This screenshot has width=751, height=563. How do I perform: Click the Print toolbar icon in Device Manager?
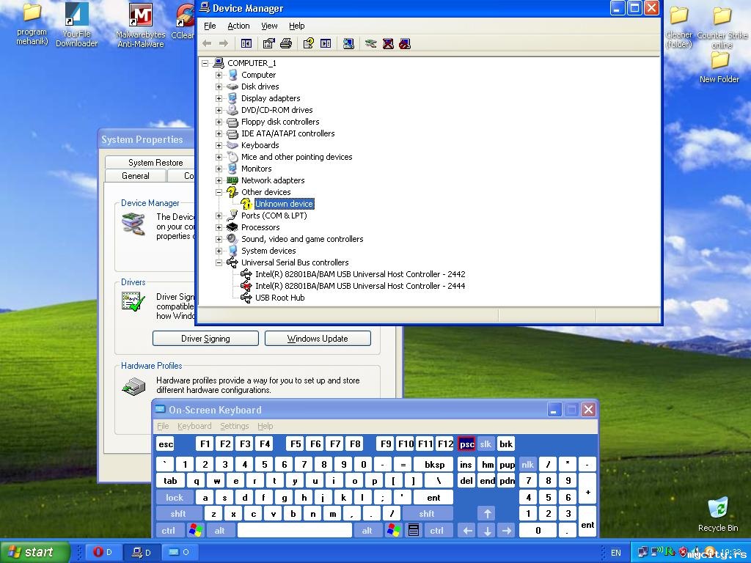[x=286, y=44]
